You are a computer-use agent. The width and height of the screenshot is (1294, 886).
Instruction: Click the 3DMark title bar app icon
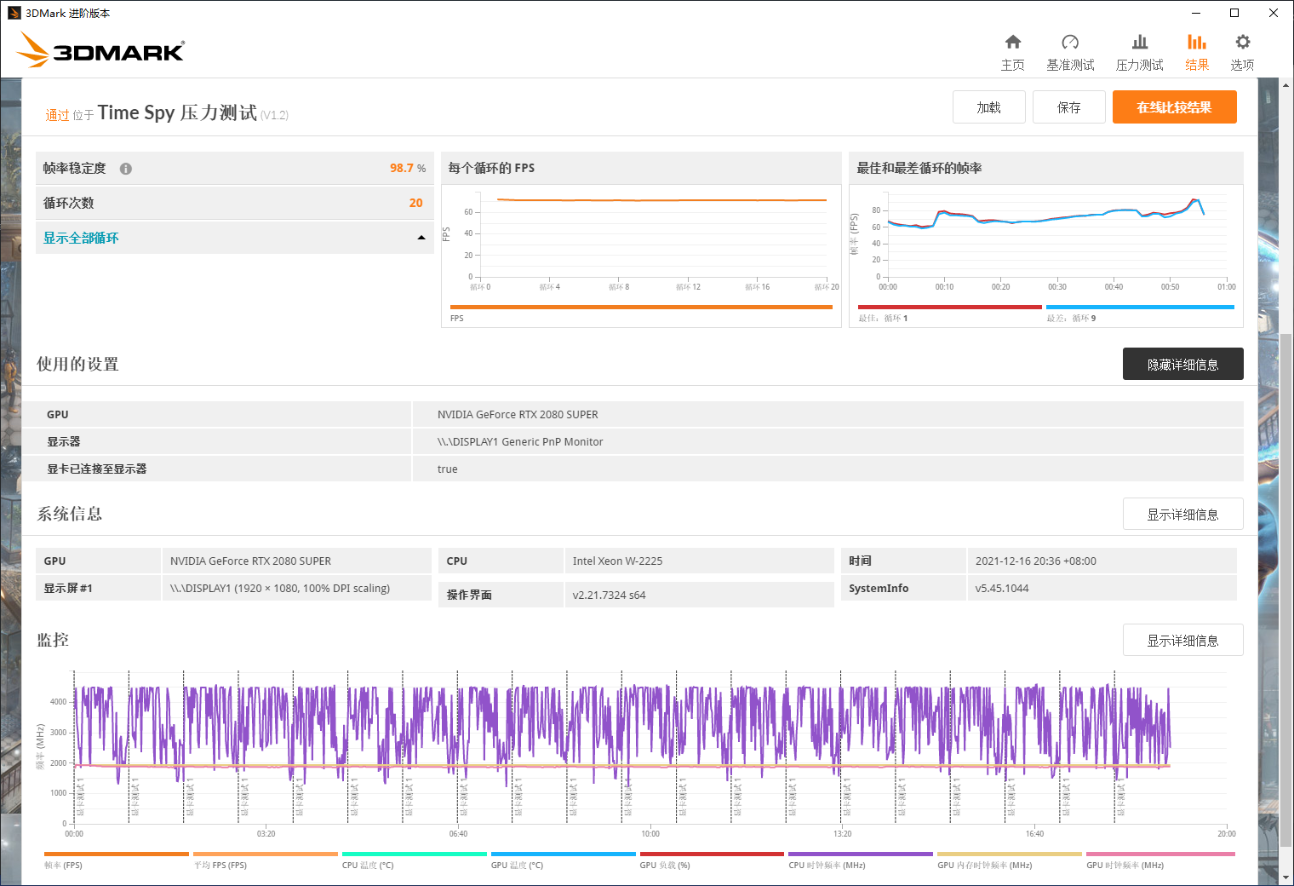[14, 13]
